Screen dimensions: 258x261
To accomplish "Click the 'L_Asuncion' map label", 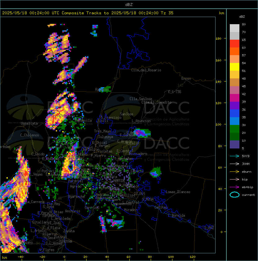I will [x=141, y=121].
